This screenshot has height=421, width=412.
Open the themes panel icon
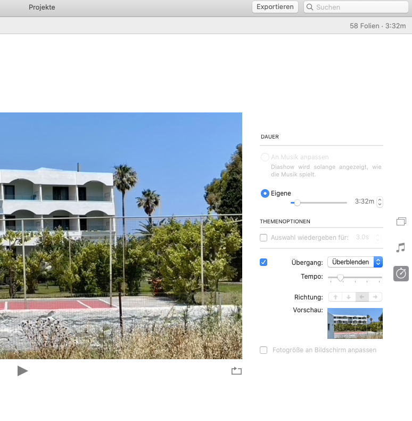pos(401,221)
